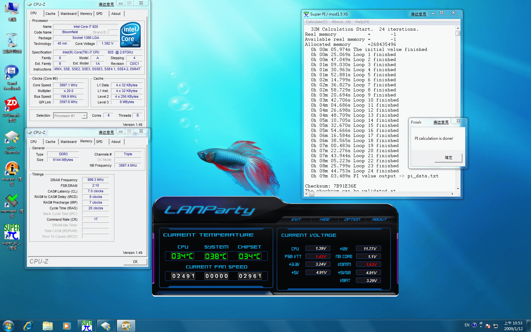The image size is (531, 332).
Task: Switch to Super PI taskbar button
Action: pos(87,326)
